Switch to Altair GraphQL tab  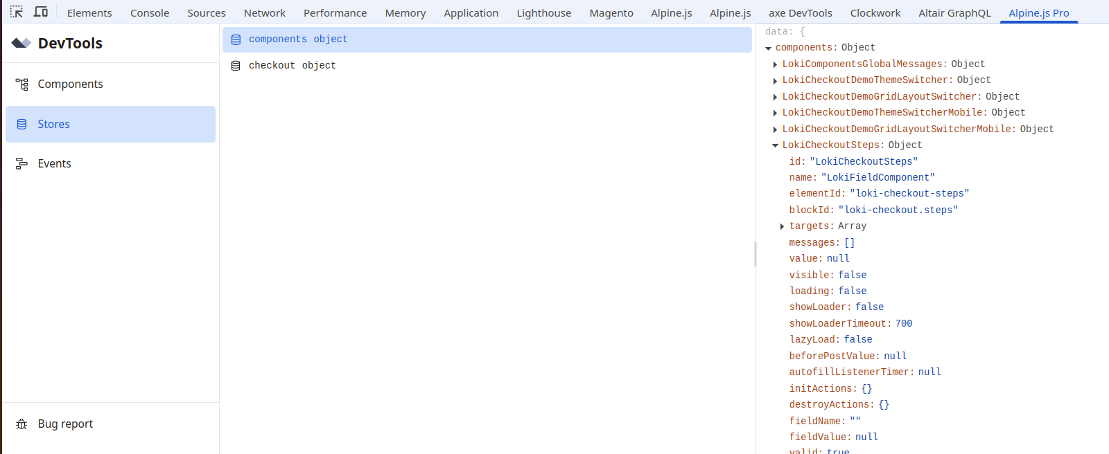click(x=954, y=12)
